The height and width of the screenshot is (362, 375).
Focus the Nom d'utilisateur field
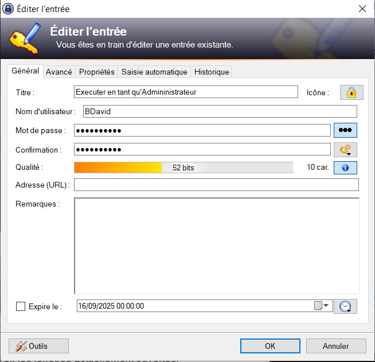pos(219,111)
